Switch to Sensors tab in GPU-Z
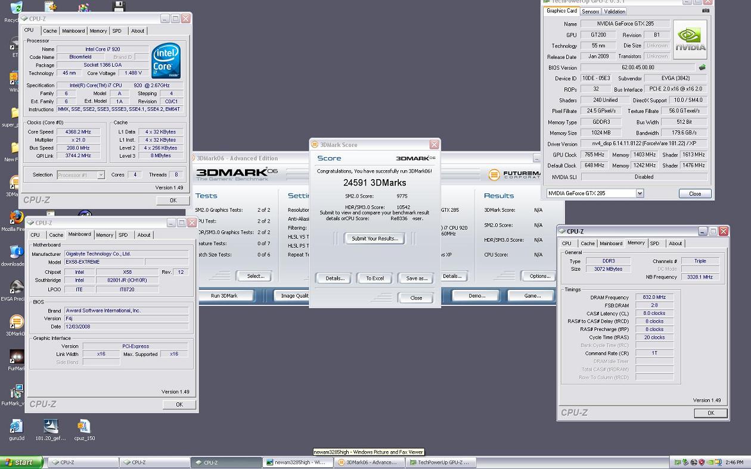The width and height of the screenshot is (751, 469). pyautogui.click(x=590, y=11)
